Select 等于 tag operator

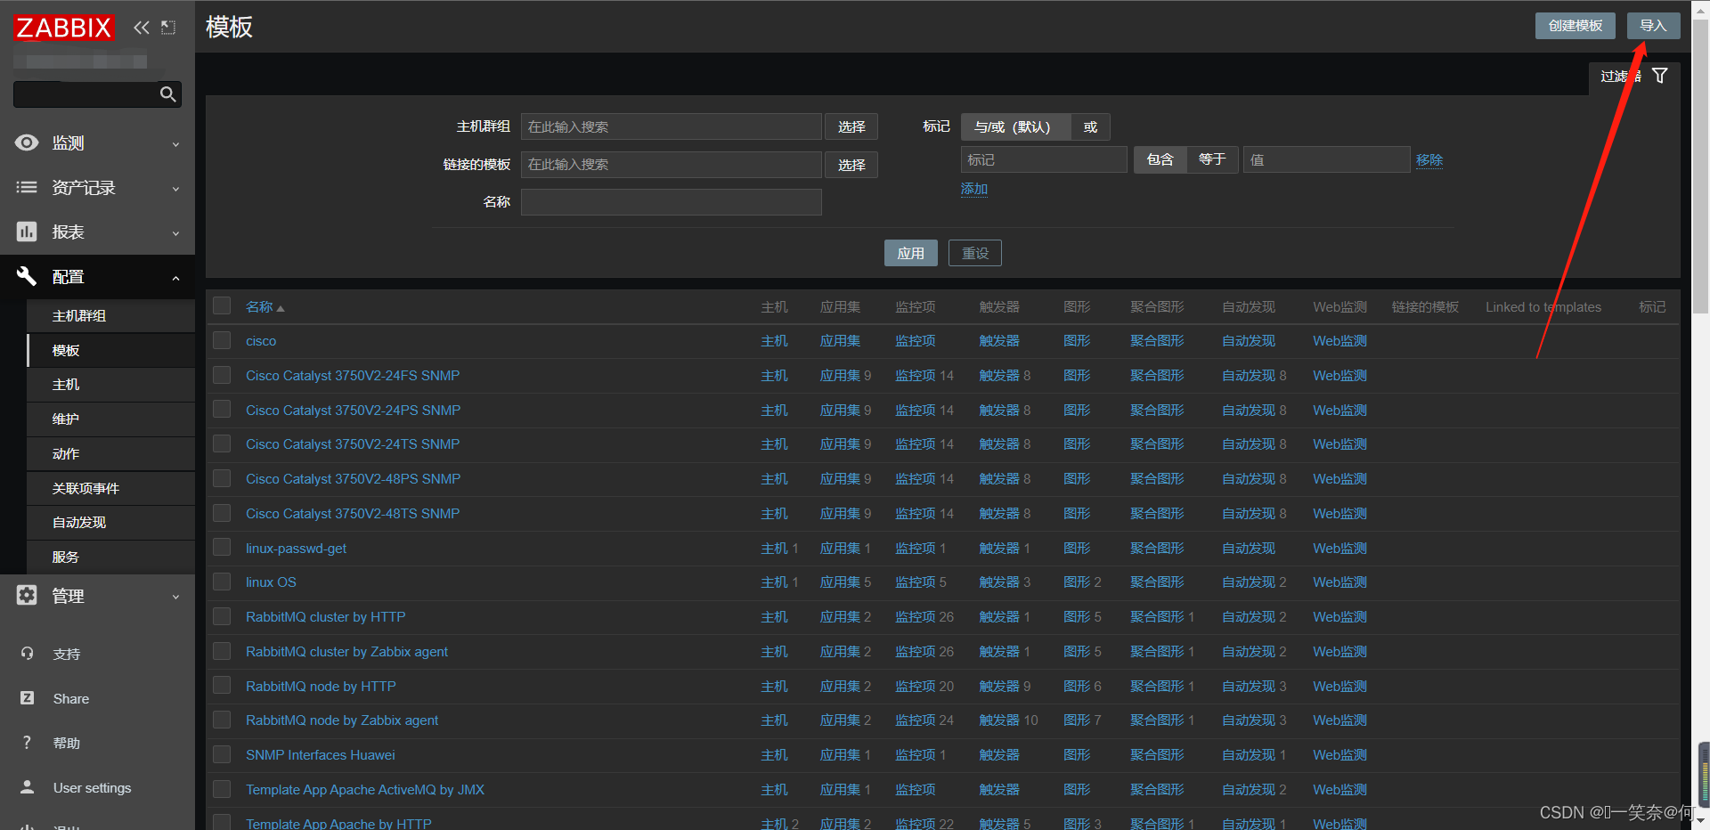pos(1212,159)
